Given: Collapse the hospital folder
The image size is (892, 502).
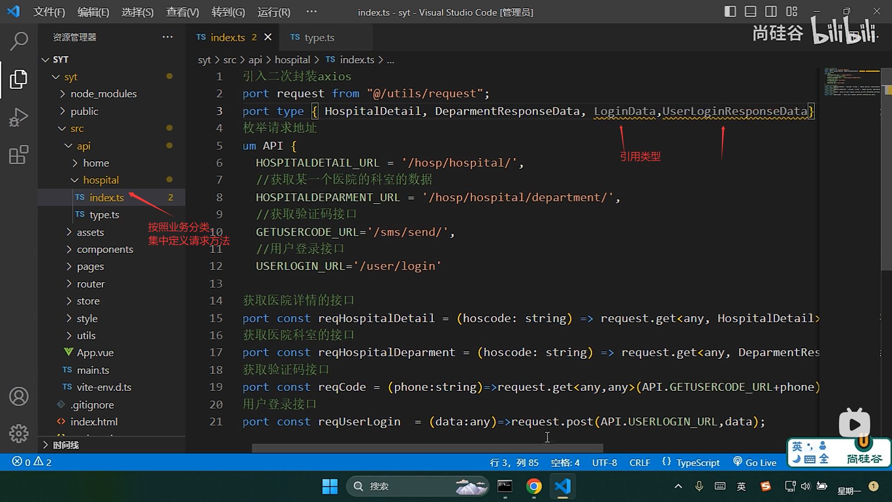Looking at the screenshot, I should click(x=100, y=180).
